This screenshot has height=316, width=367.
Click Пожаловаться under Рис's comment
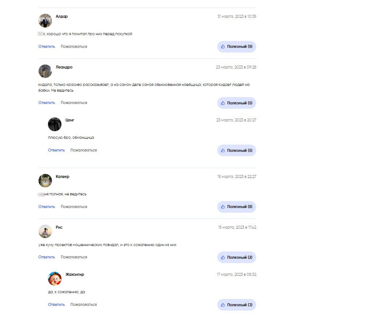coord(74,257)
